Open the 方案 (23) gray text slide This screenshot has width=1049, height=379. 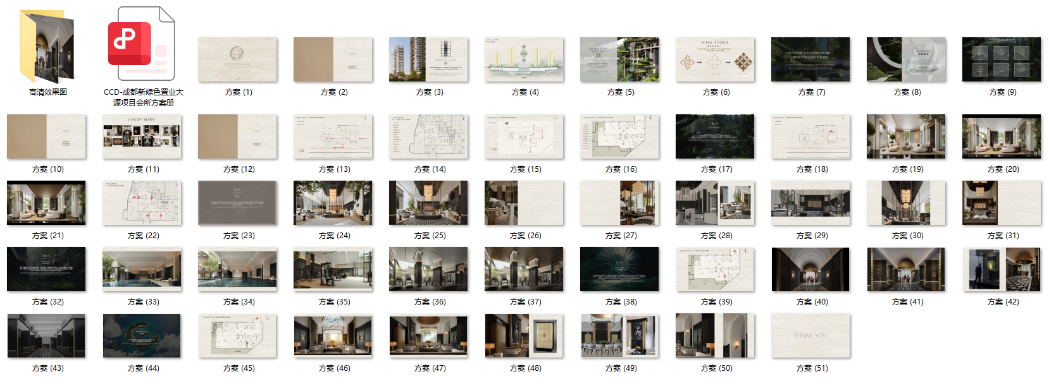237,203
